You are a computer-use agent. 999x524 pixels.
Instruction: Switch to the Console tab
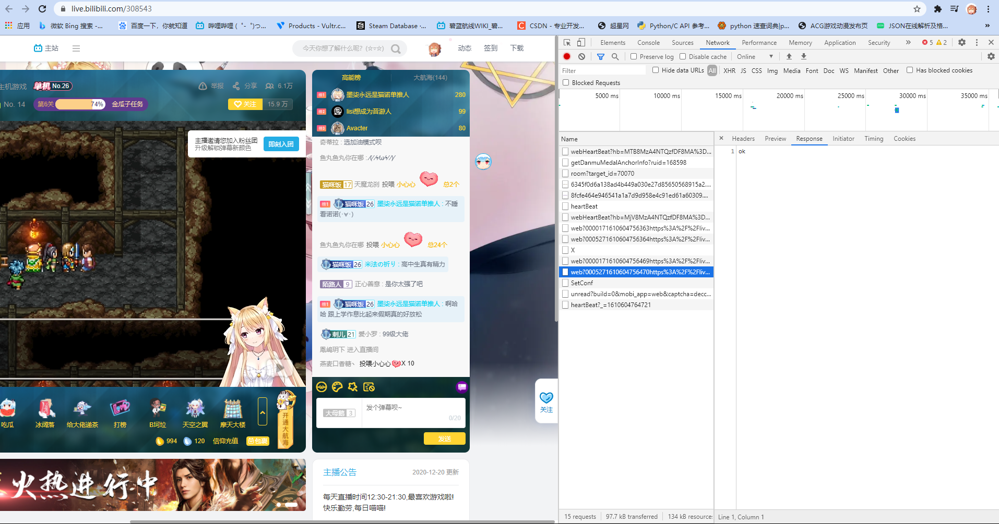tap(648, 43)
